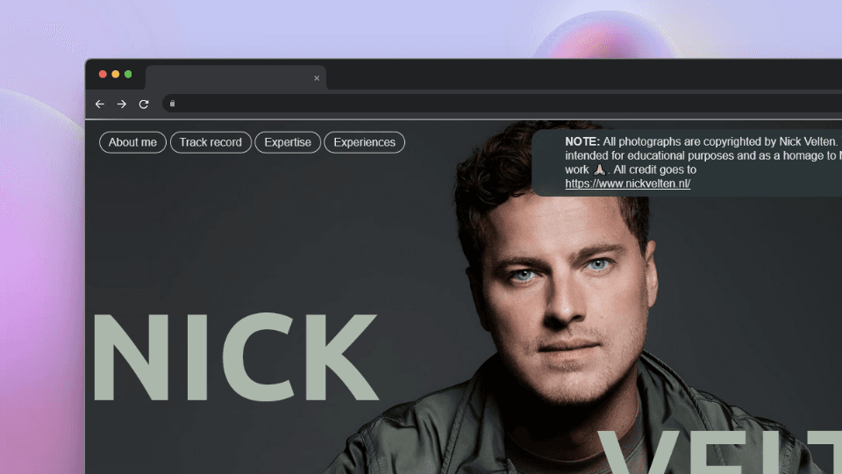Follow the nickvelten.nl link
The height and width of the screenshot is (474, 842).
tap(627, 183)
